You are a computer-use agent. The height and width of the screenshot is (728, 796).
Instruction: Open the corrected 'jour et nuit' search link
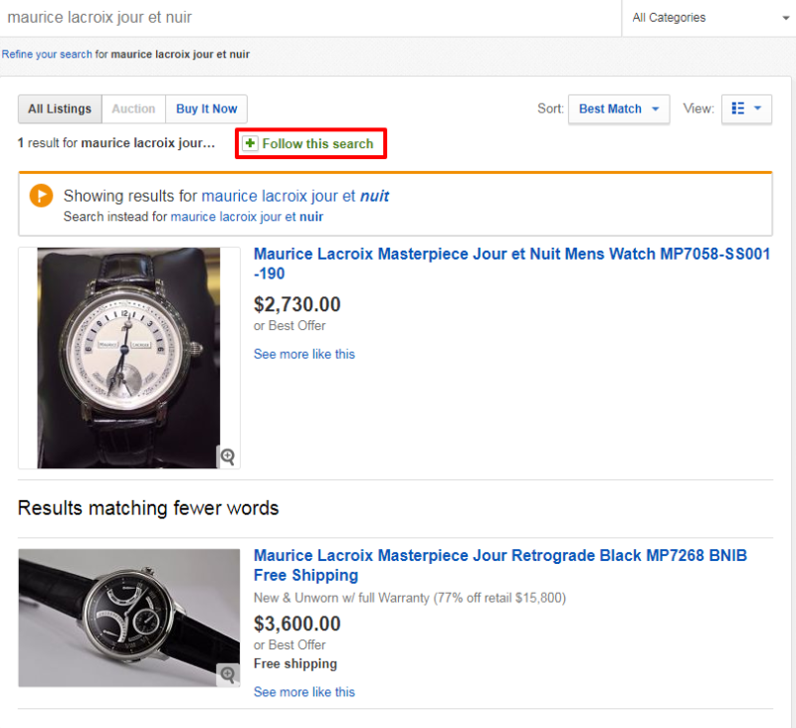pyautogui.click(x=295, y=196)
